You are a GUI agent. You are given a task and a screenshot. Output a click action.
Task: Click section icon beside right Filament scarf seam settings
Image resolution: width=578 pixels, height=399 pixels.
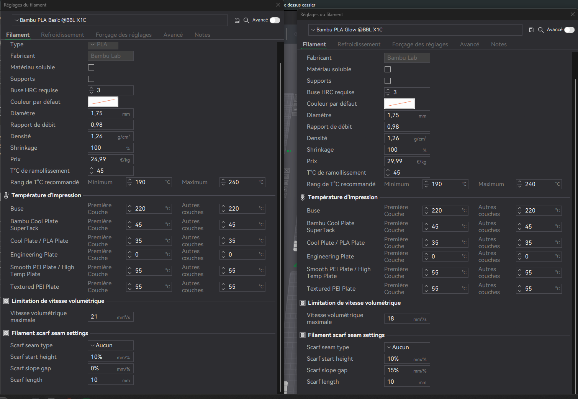[303, 335]
